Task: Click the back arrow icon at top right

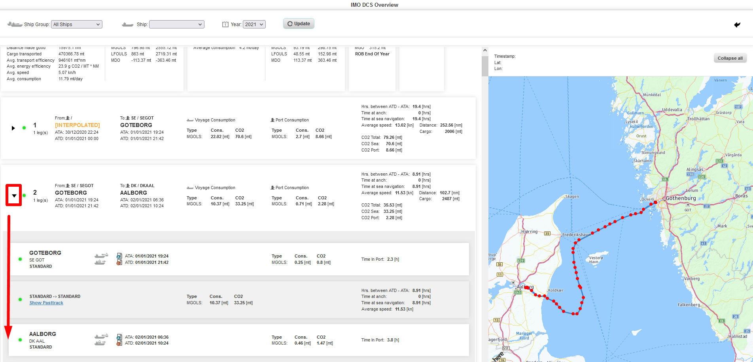Action: tap(737, 25)
